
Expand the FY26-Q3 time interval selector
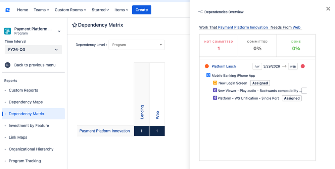point(33,50)
